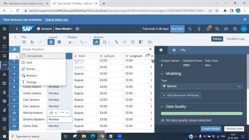Choose Replace from the transform list
Screen dimensions: 249x140
(43, 75)
